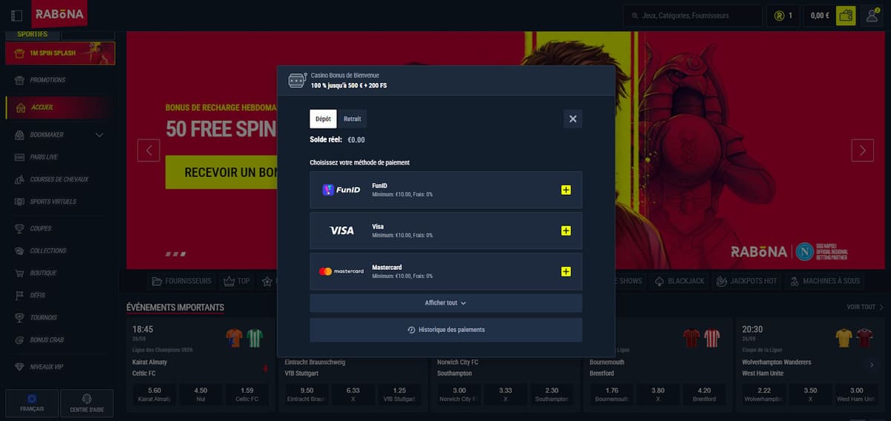891x421 pixels.
Task: Expand FunID method with plus icon
Action: [566, 190]
